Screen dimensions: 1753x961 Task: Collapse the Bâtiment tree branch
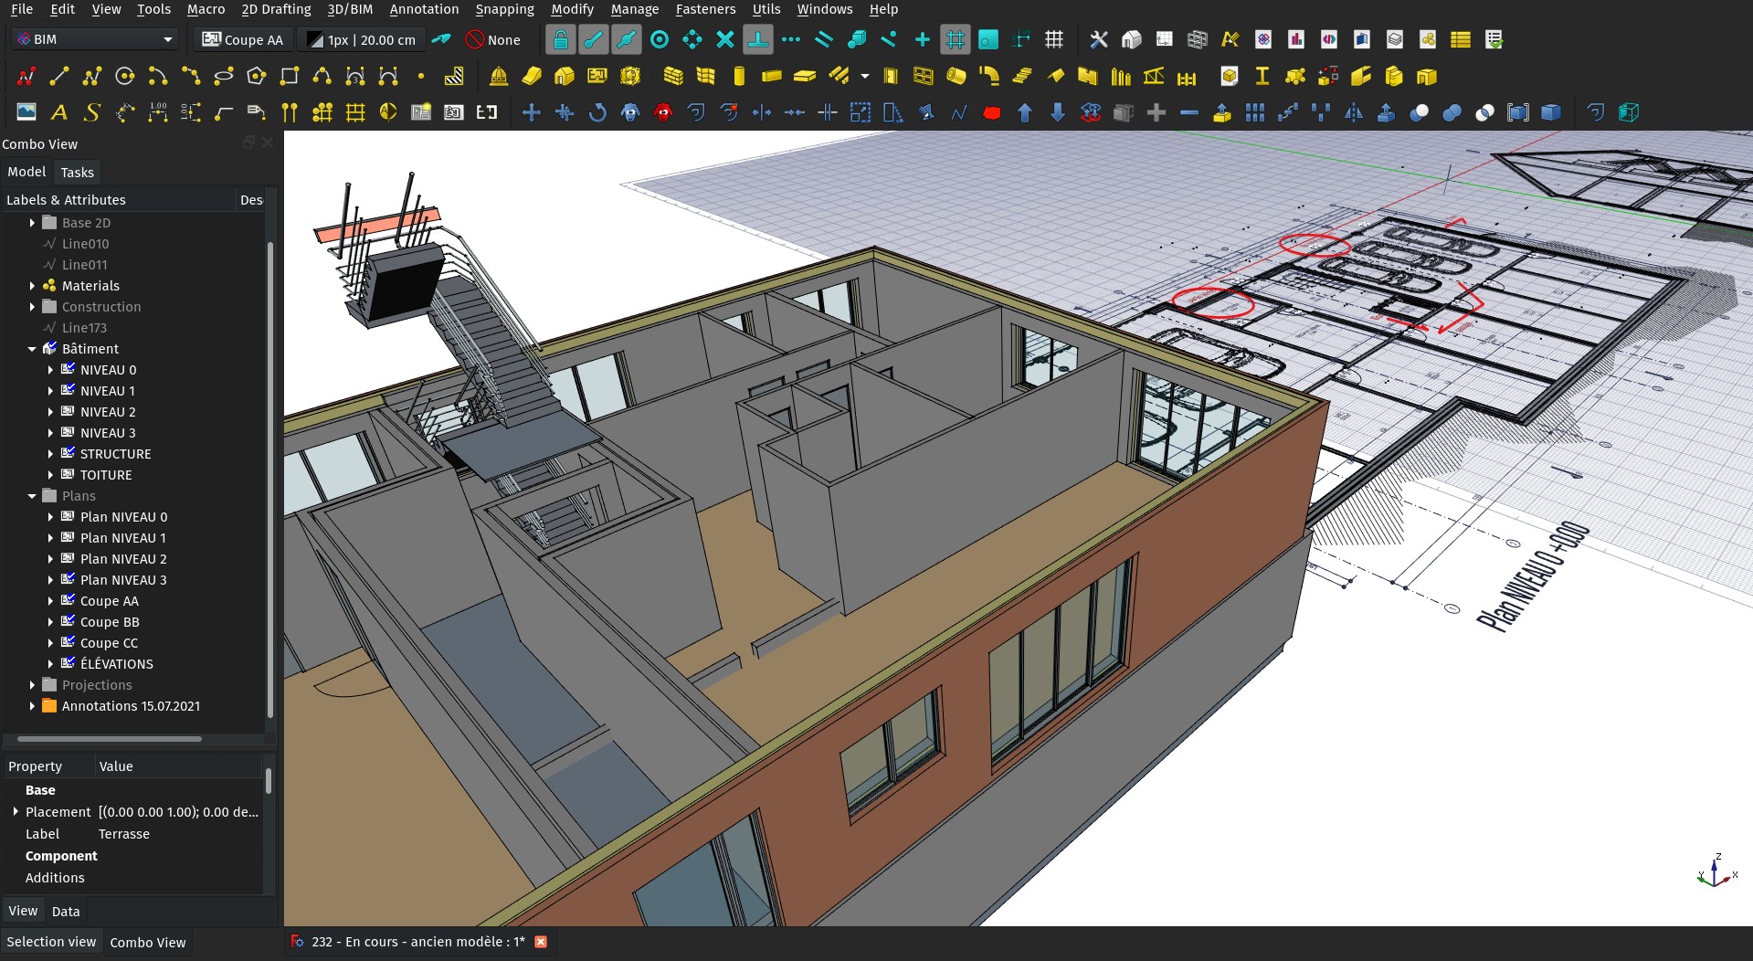click(33, 349)
